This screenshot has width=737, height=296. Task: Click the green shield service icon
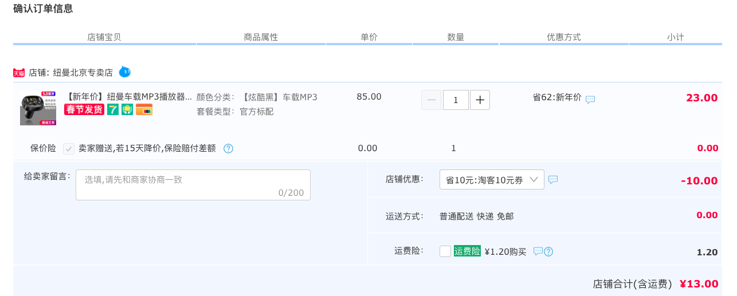pos(127,109)
